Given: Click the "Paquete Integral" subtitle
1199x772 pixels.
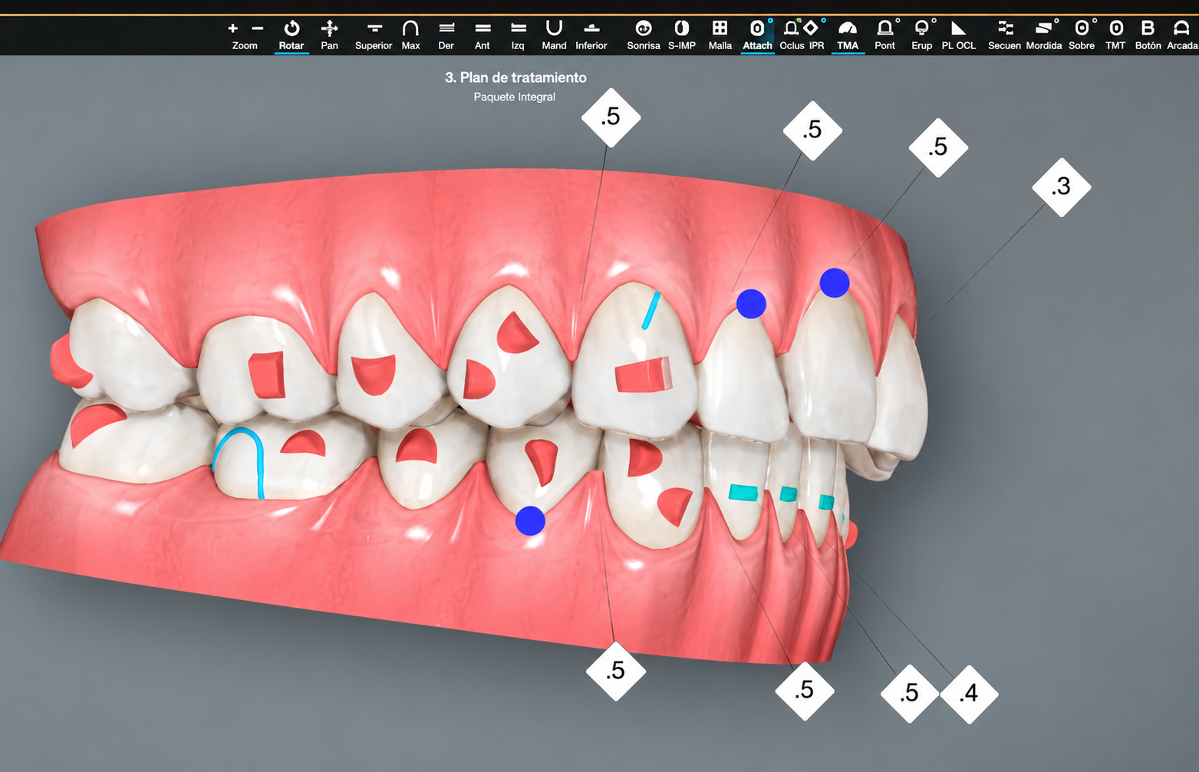Looking at the screenshot, I should click(515, 97).
